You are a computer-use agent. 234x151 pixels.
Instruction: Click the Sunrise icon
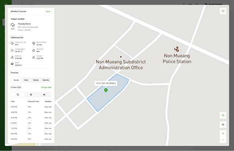pos(12,57)
